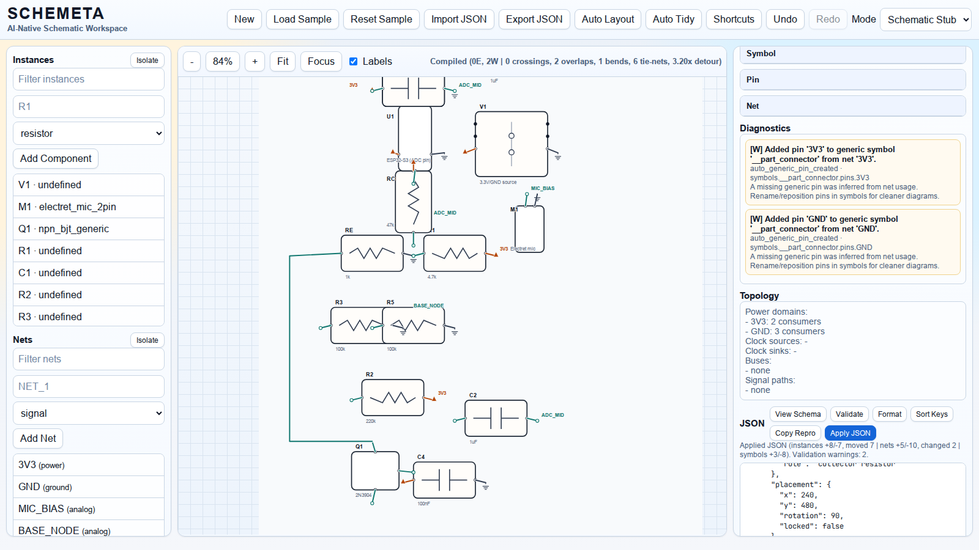Click the C4 capacitor symbol
The height and width of the screenshot is (550, 979).
tap(444, 480)
